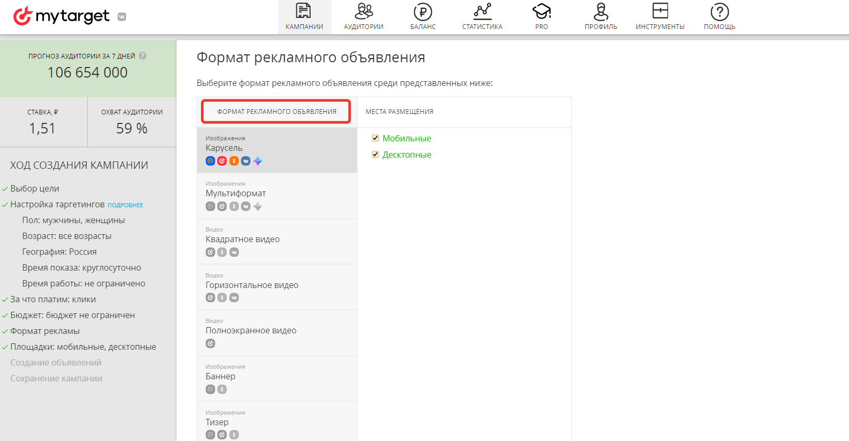Open the PRO graduation cap icon
Image resolution: width=849 pixels, height=441 pixels.
(542, 12)
